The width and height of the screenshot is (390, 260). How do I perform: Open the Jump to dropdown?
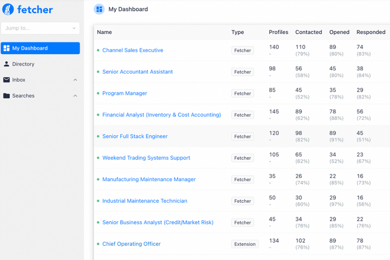point(40,28)
